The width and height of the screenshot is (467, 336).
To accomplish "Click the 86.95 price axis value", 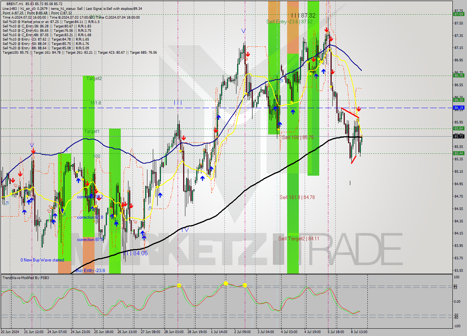I will 459,60.
